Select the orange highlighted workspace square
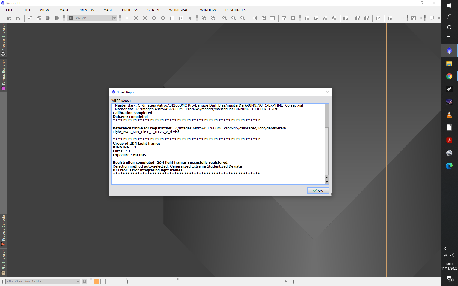The height and width of the screenshot is (286, 458). pos(97,281)
